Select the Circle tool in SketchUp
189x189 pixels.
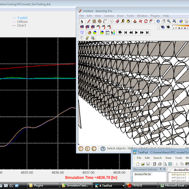coord(99,21)
